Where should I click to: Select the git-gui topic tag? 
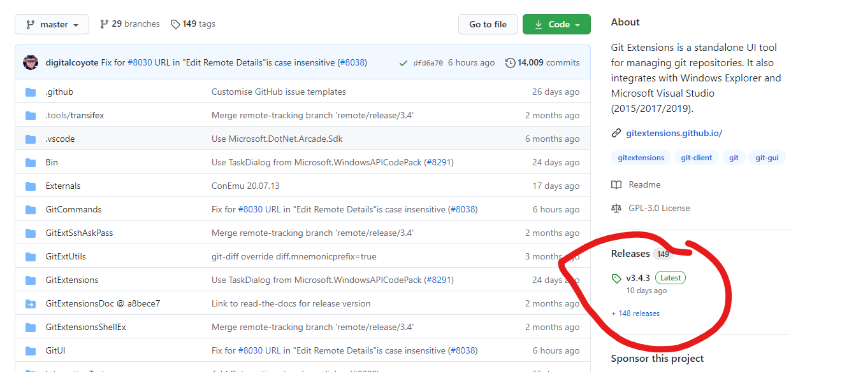pos(767,157)
